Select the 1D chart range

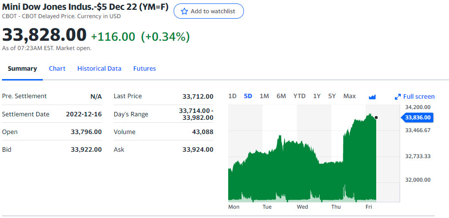(x=233, y=96)
